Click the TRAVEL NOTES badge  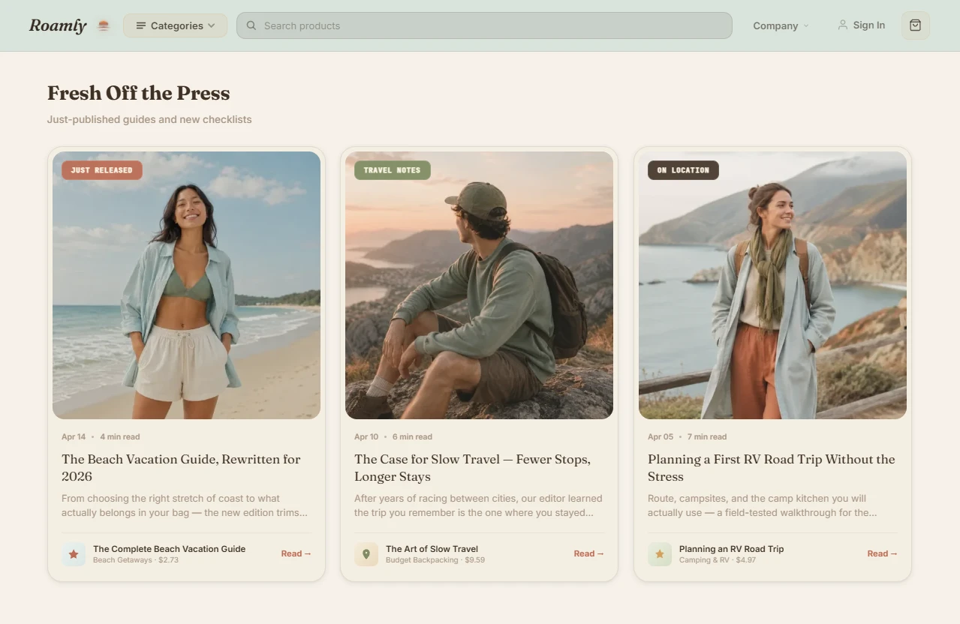[392, 170]
